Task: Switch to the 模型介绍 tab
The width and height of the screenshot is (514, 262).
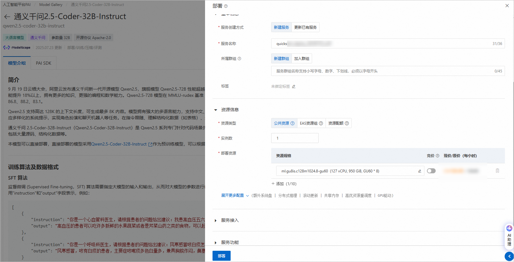Action: (17, 63)
